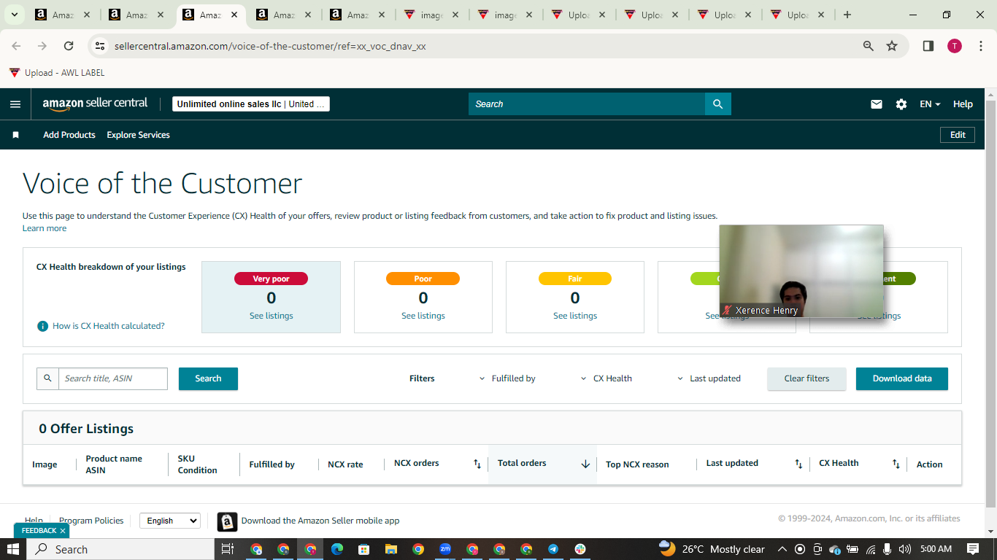Launch Microsoft Edge from the taskbar
The image size is (997, 560).
[x=337, y=549]
